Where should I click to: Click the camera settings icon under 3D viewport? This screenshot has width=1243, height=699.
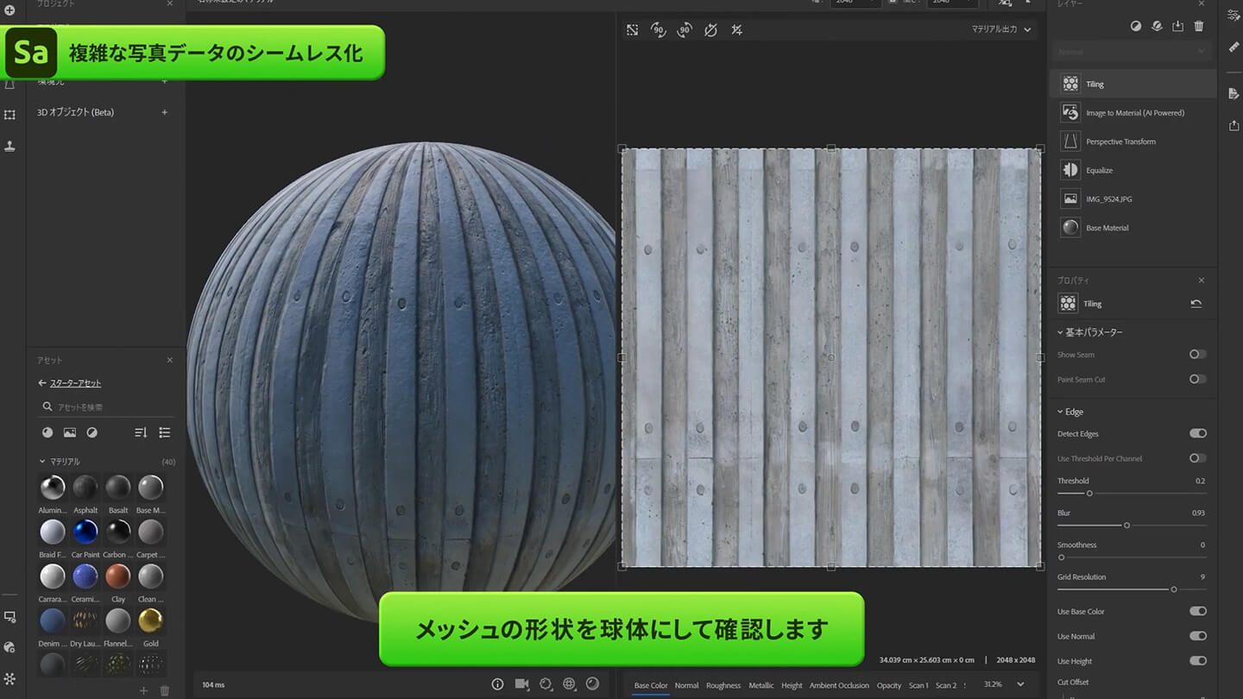click(x=521, y=684)
